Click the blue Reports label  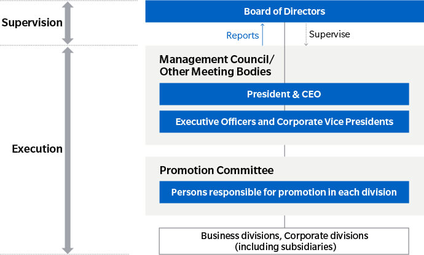coord(243,36)
